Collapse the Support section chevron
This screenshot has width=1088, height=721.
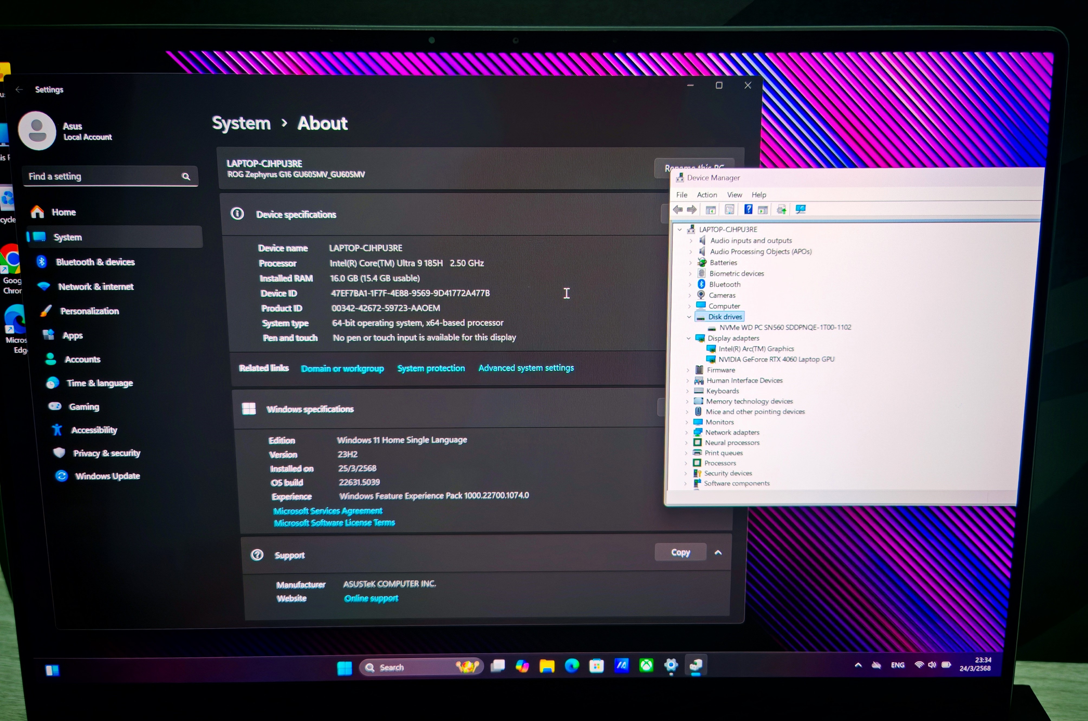tap(718, 552)
